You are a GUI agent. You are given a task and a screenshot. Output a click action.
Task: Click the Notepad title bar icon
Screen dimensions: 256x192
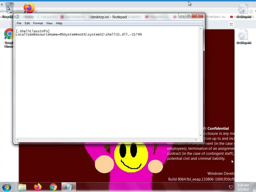click(17, 17)
